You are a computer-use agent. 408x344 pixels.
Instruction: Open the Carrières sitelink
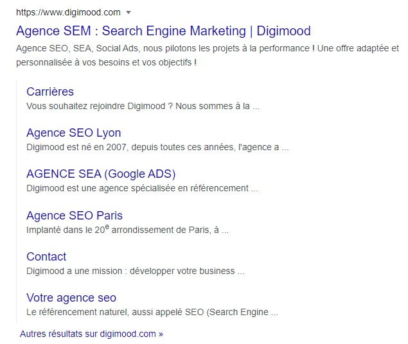click(x=50, y=92)
